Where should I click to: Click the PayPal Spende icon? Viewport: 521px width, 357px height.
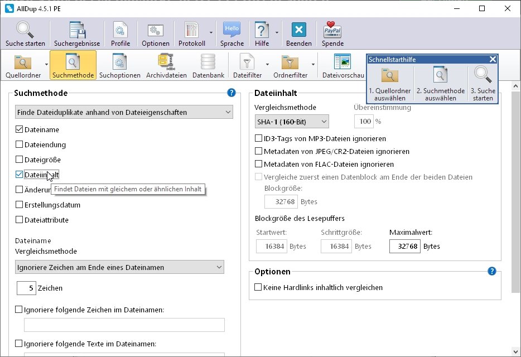click(x=332, y=31)
